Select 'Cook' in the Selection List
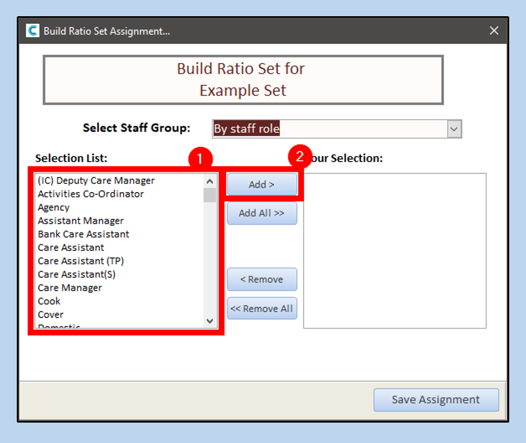The height and width of the screenshot is (443, 526). pos(49,301)
